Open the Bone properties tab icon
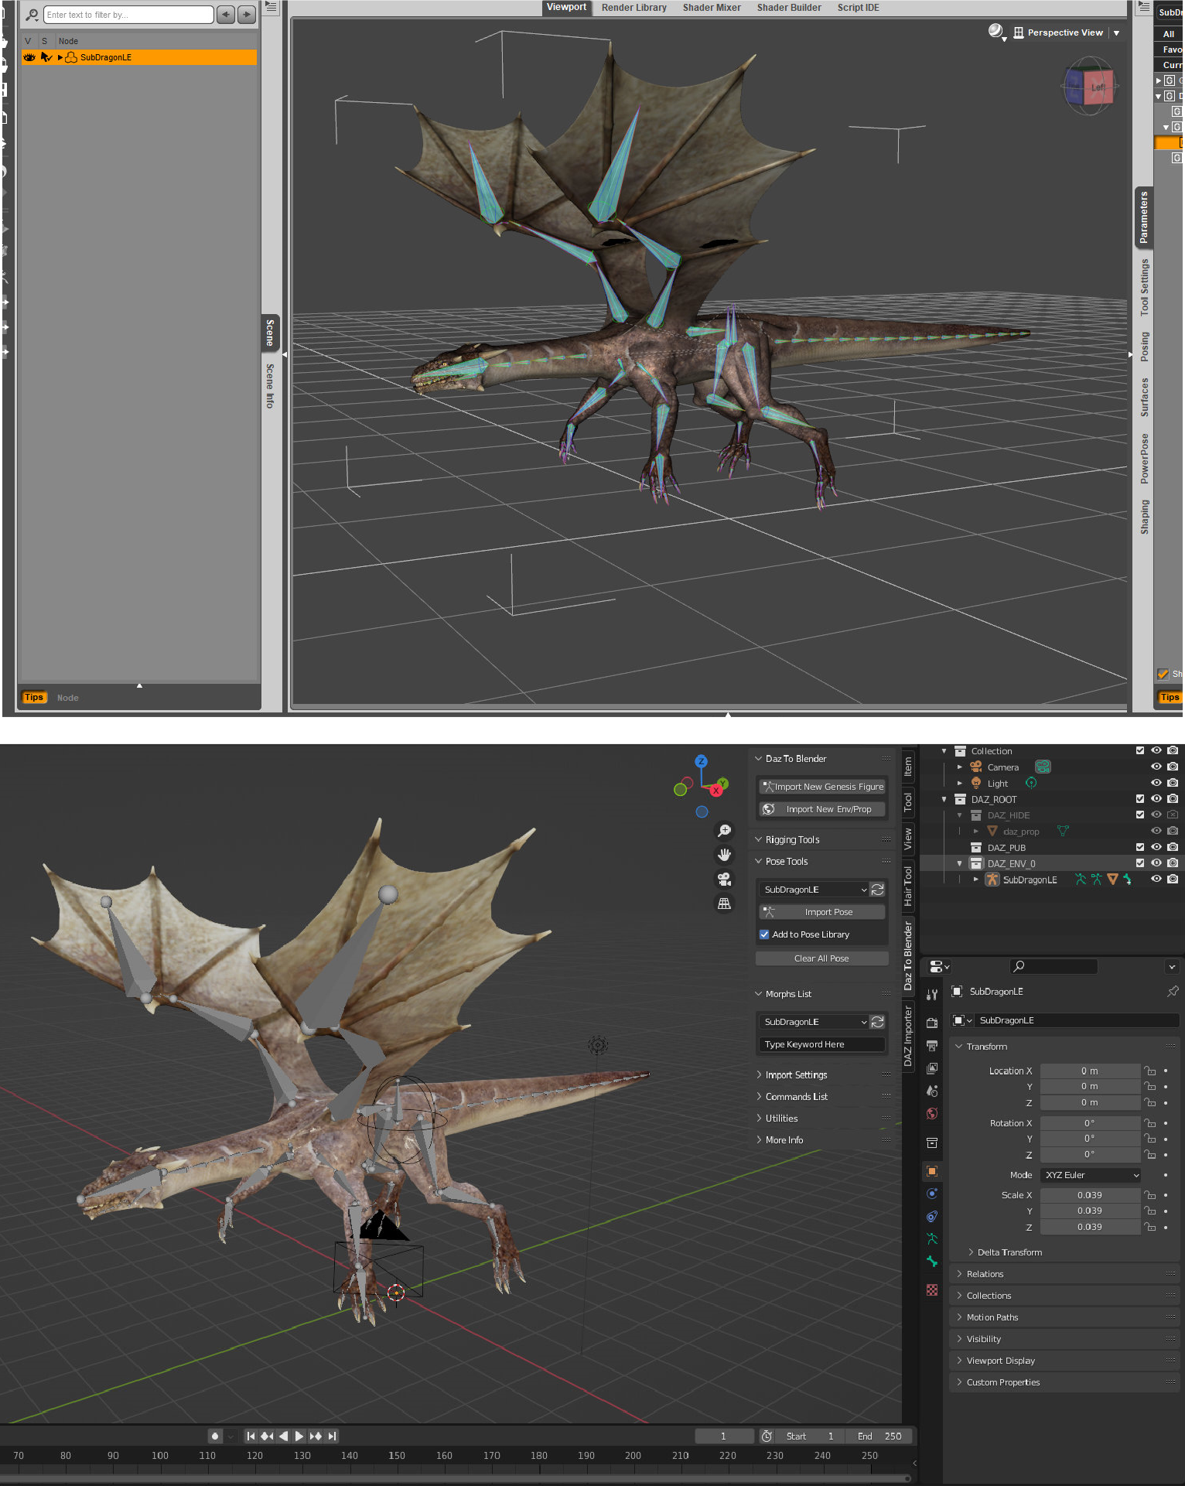Screen dimensions: 1185x1486 click(932, 1261)
